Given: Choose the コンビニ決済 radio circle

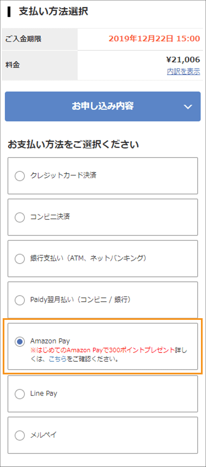Looking at the screenshot, I should click(20, 218).
